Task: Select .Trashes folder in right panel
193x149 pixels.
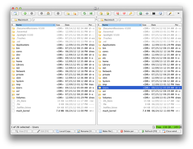Action: pos(140,38)
